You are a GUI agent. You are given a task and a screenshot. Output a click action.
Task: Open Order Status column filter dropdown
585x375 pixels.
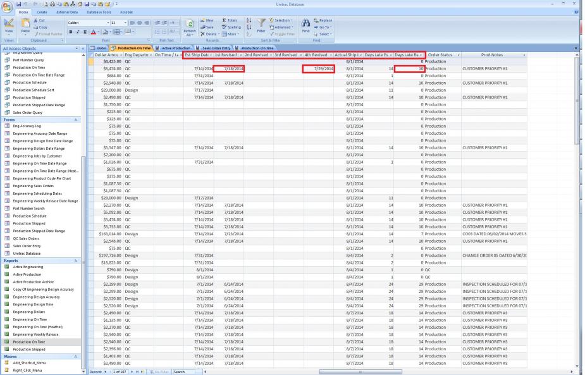(458, 55)
